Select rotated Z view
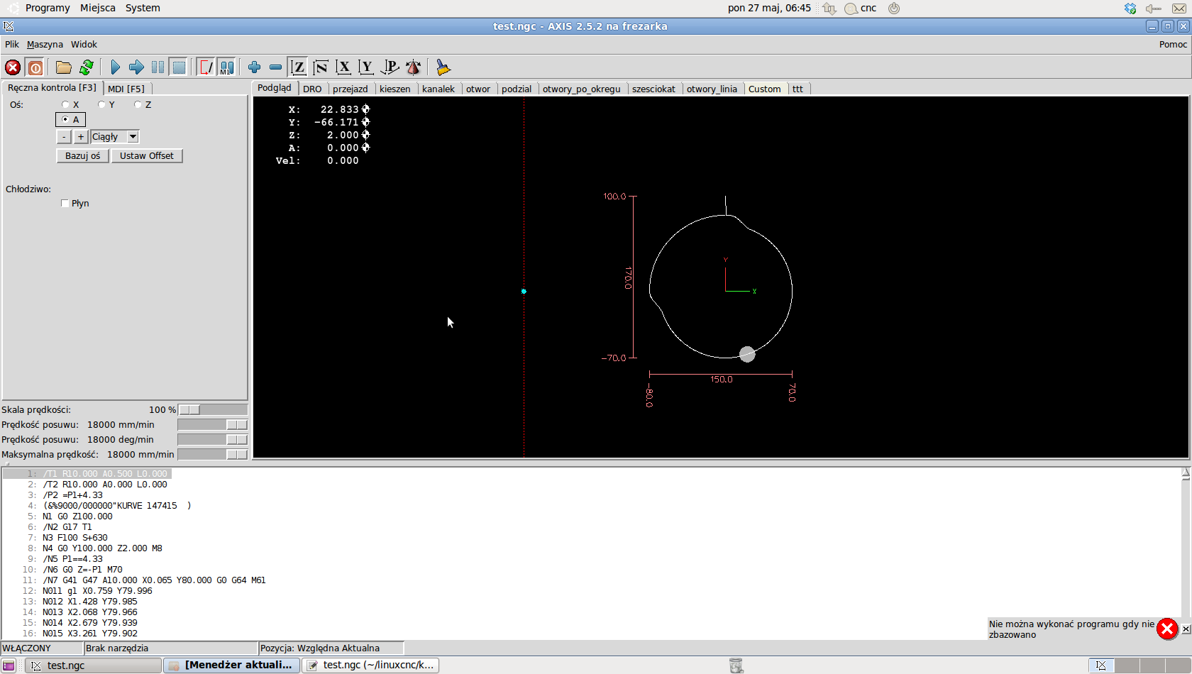Image resolution: width=1192 pixels, height=674 pixels. [x=321, y=67]
